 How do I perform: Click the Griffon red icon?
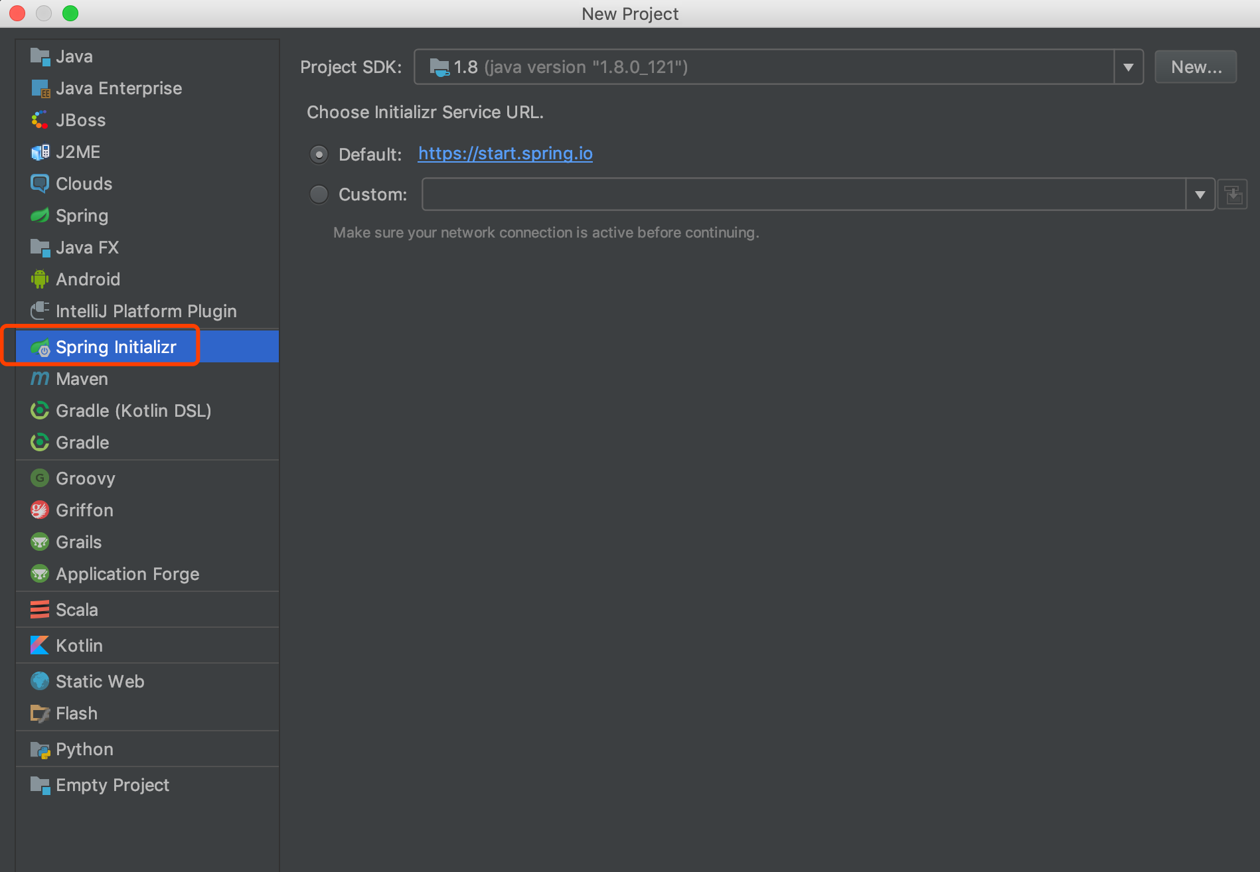[40, 511]
